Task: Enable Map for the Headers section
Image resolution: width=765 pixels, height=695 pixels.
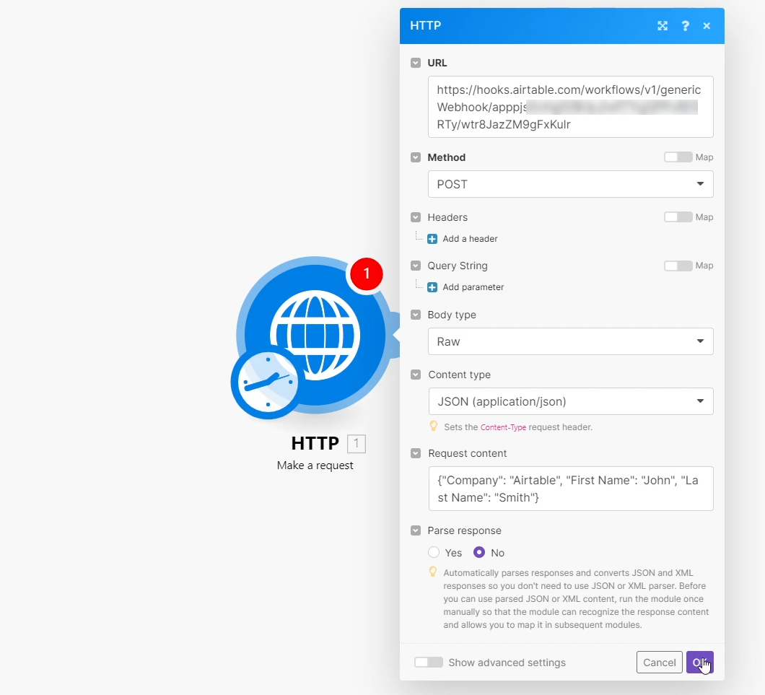Action: 678,217
